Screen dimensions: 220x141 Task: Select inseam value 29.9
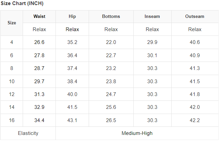152,42
